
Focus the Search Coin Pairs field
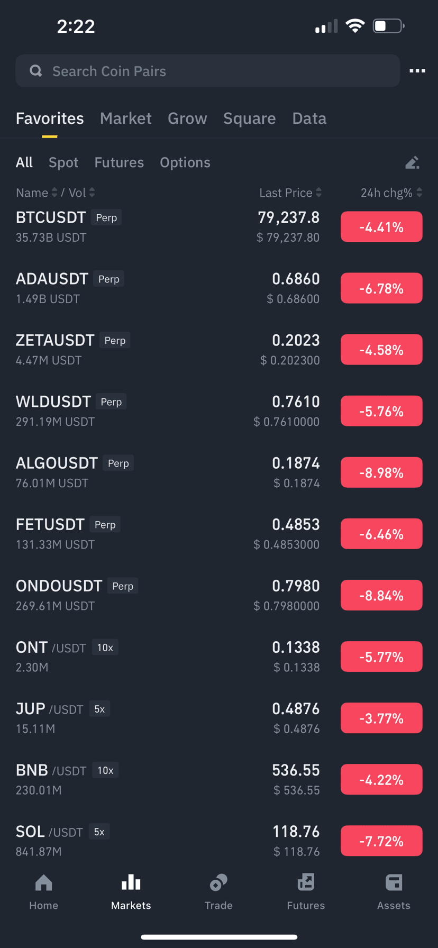(207, 71)
